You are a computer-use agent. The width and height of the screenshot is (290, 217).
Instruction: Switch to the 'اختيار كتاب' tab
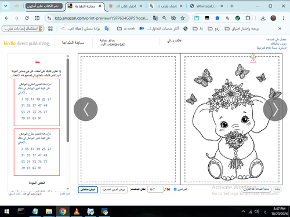pos(125,6)
